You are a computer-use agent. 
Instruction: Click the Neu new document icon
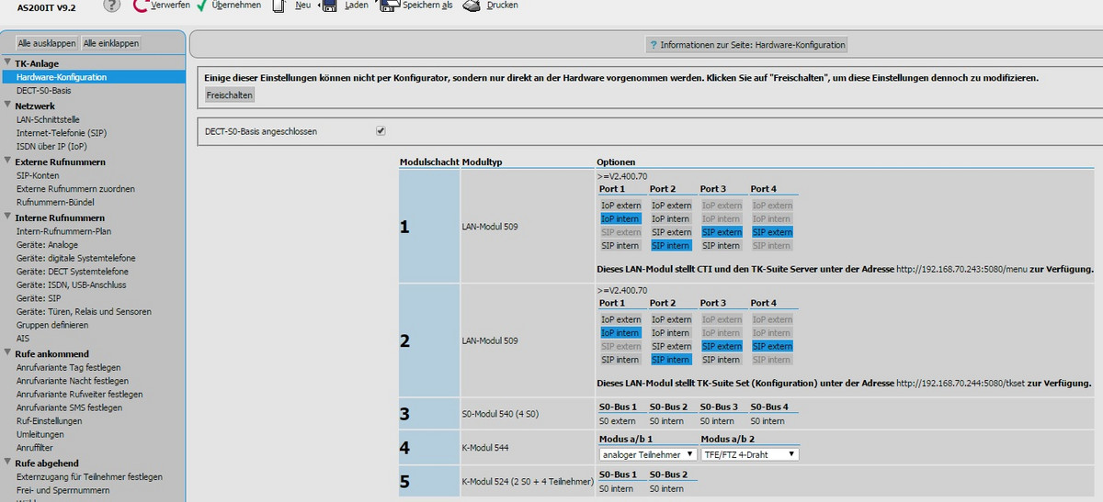[x=279, y=6]
